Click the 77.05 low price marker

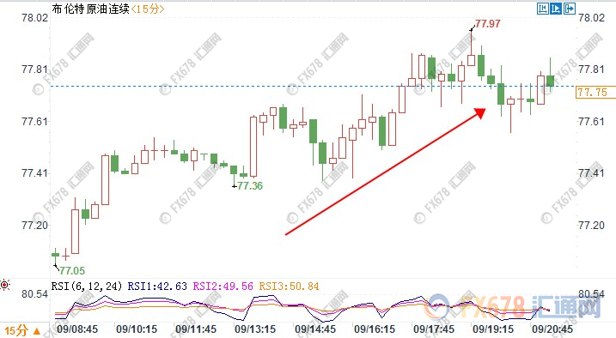(72, 270)
